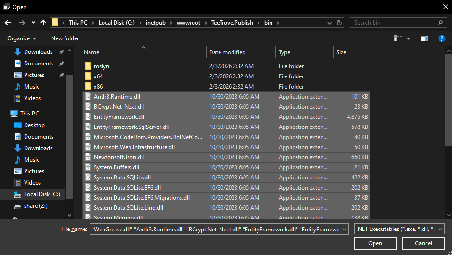
Task: Toggle the preview pane icon
Action: point(424,38)
